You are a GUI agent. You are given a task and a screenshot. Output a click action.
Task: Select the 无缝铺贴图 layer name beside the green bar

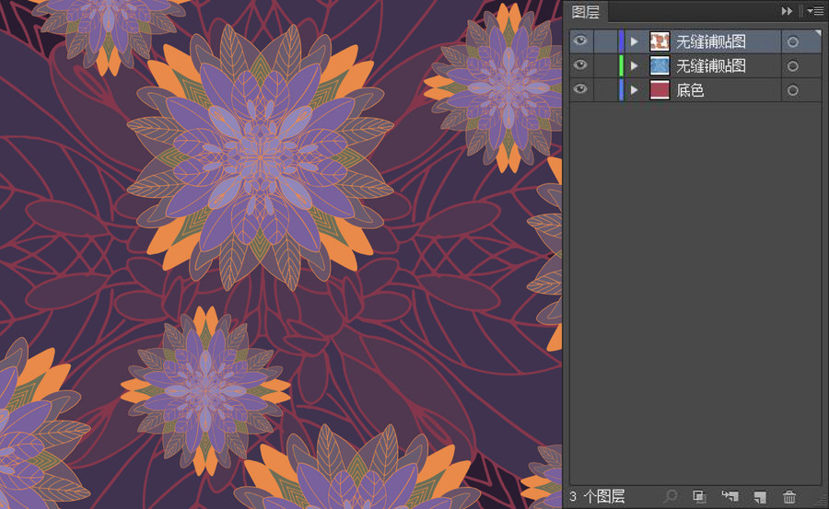(711, 66)
